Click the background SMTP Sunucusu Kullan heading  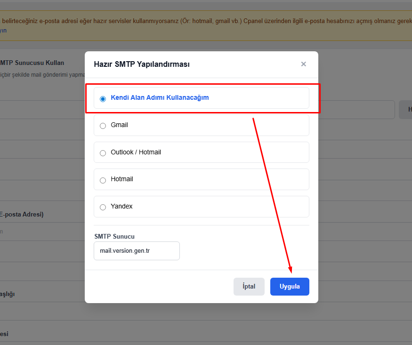click(x=32, y=63)
